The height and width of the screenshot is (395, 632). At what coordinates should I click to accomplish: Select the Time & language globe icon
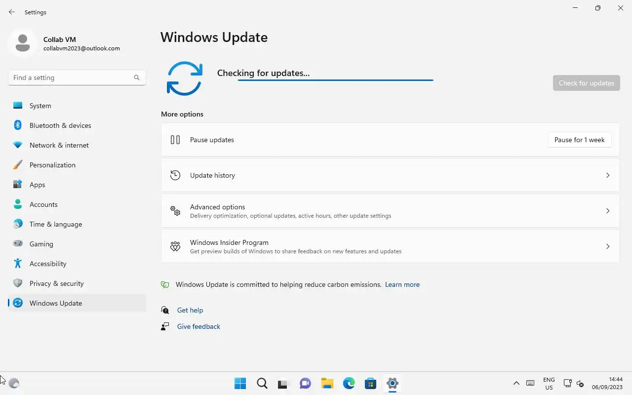click(18, 224)
